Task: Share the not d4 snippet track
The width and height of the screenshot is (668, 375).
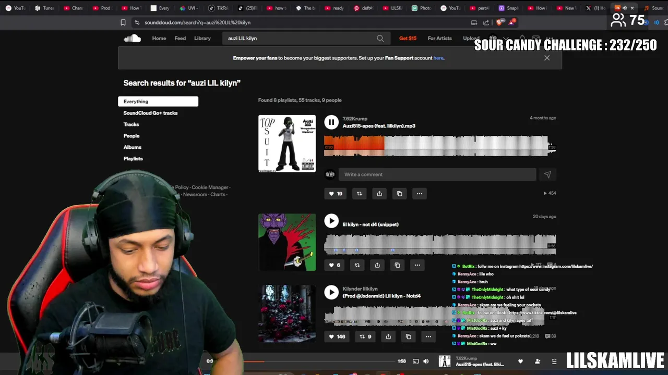Action: pyautogui.click(x=377, y=265)
